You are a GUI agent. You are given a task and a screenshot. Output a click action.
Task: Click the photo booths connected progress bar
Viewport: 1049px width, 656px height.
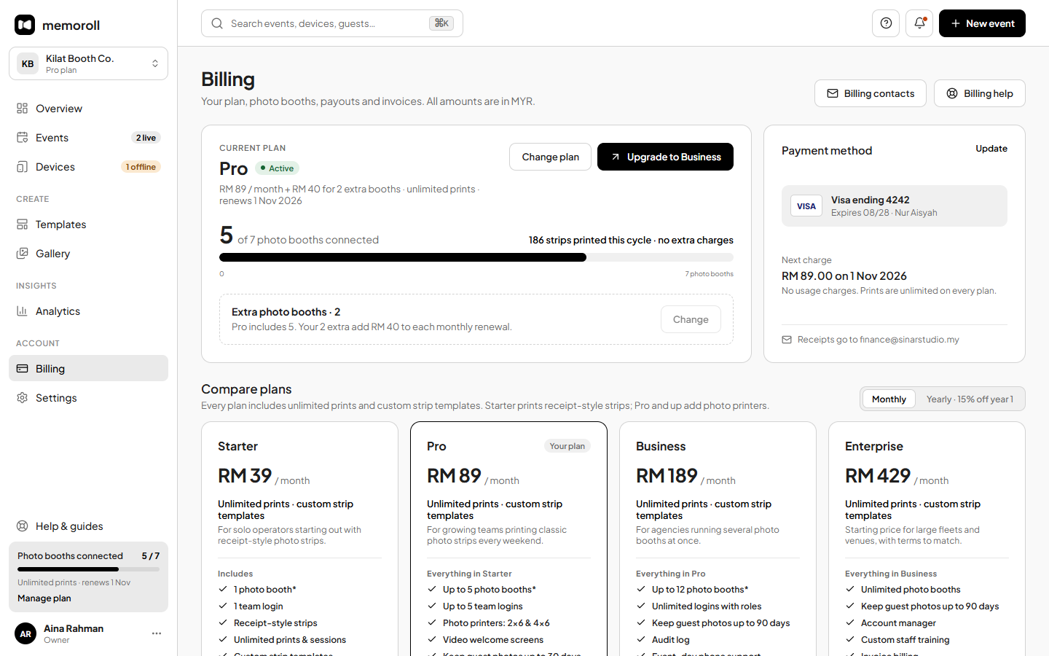[x=476, y=257]
